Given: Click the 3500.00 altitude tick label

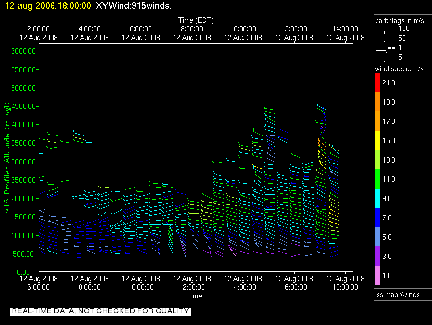Looking at the screenshot, I should click(x=24, y=143).
